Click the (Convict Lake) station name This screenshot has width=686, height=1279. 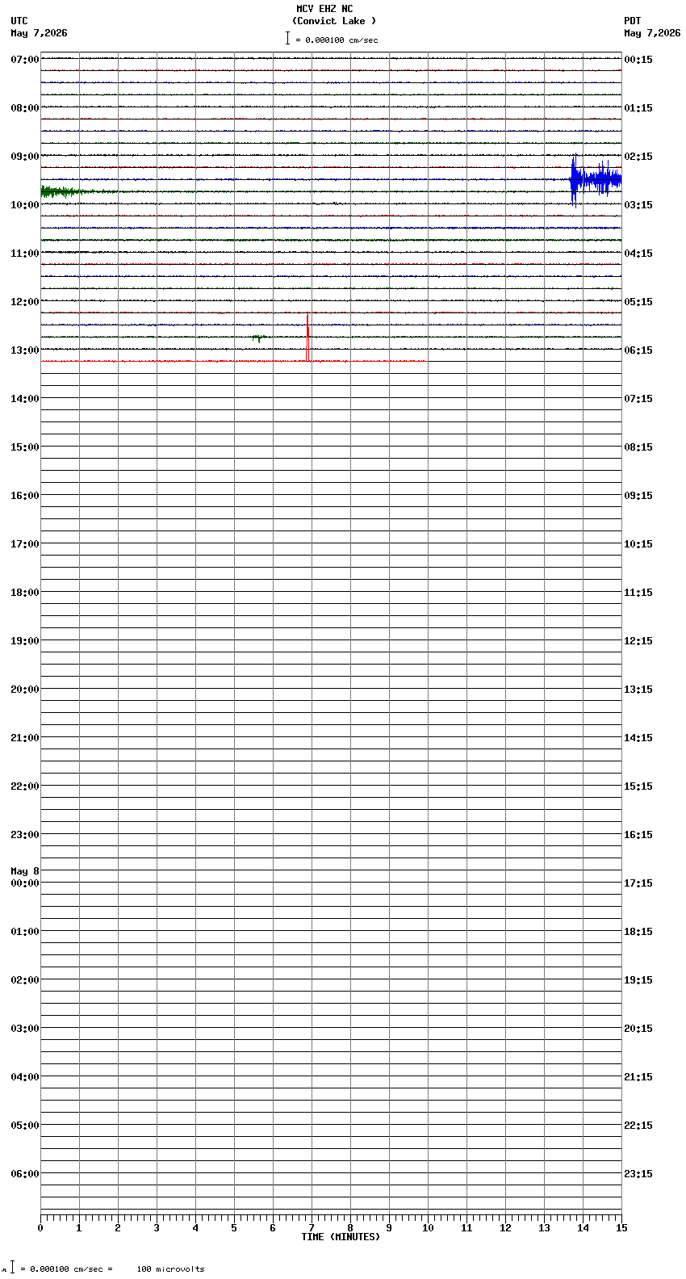click(x=334, y=21)
